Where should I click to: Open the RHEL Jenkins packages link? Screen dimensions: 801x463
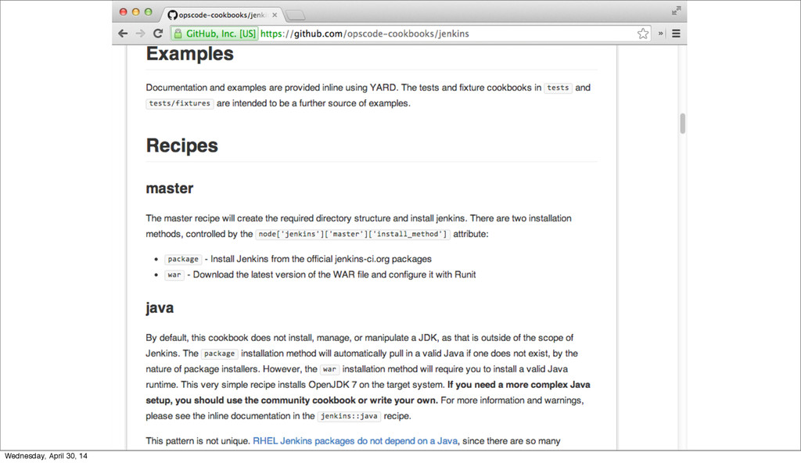(355, 441)
